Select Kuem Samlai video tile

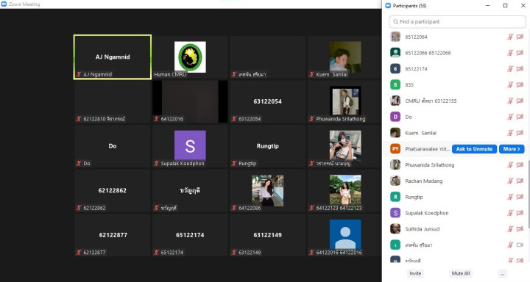(x=344, y=57)
